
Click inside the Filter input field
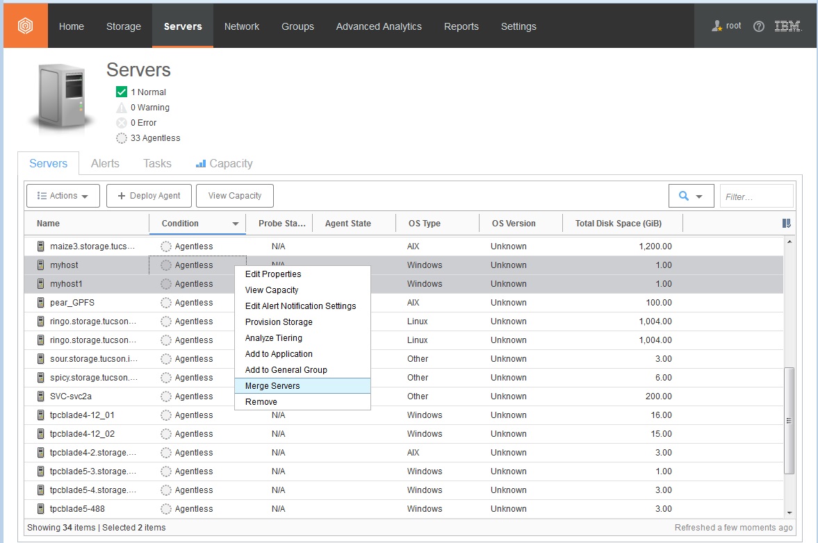tap(756, 195)
